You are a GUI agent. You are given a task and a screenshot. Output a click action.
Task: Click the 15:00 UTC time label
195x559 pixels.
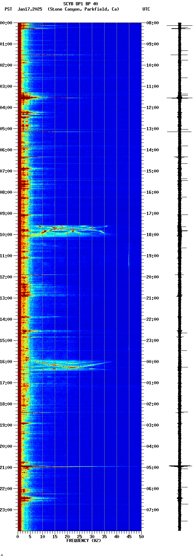153,171
